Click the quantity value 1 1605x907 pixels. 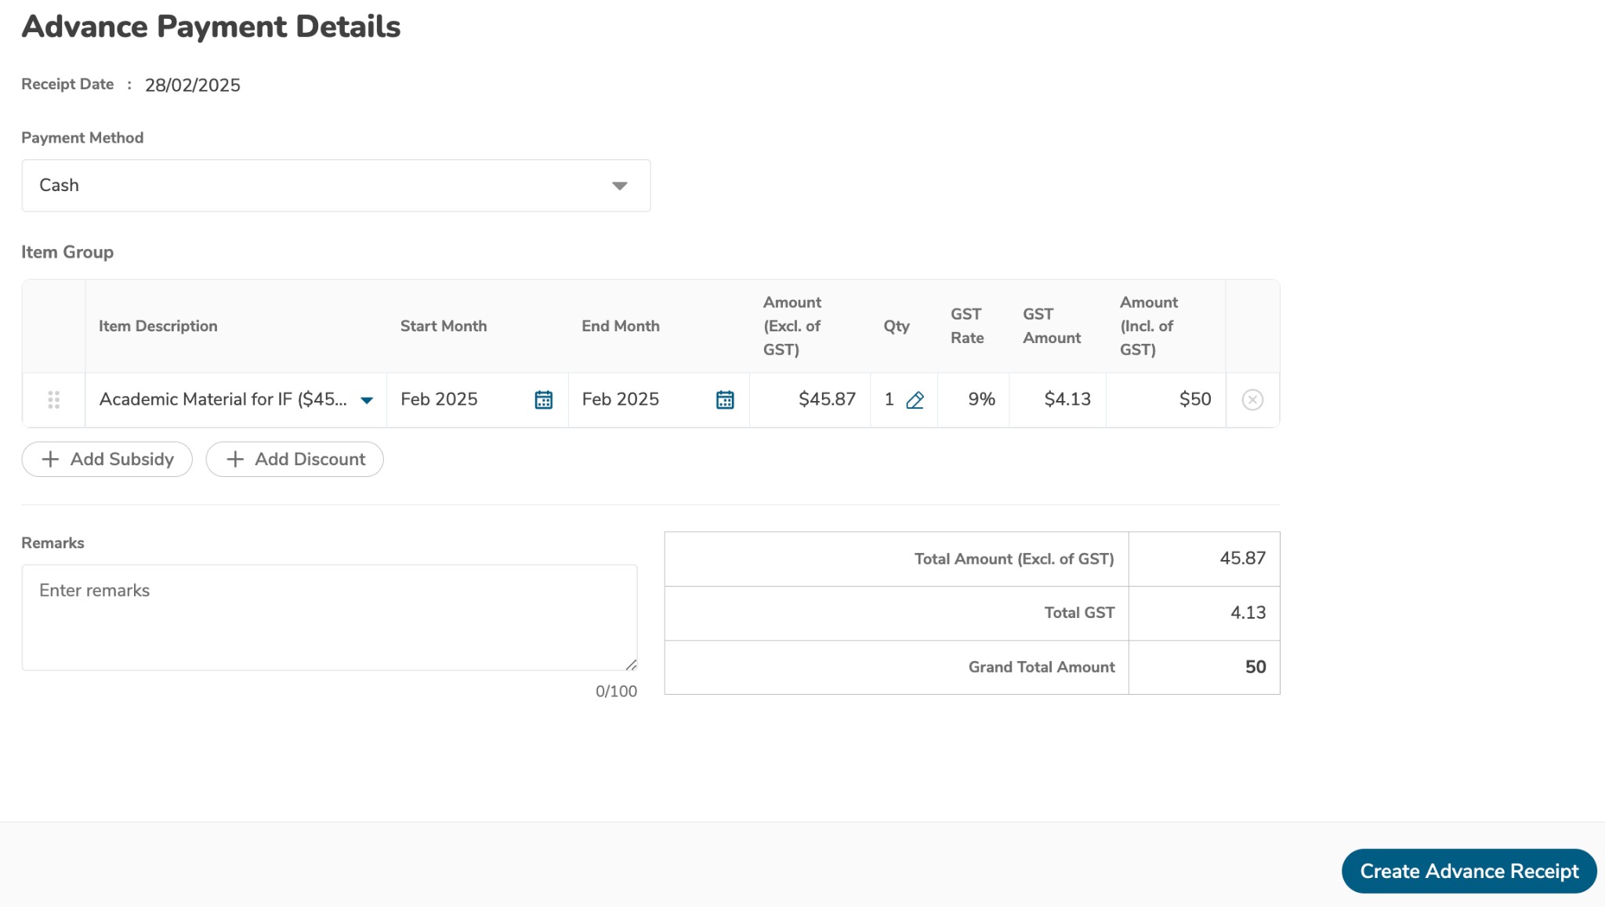pos(889,399)
